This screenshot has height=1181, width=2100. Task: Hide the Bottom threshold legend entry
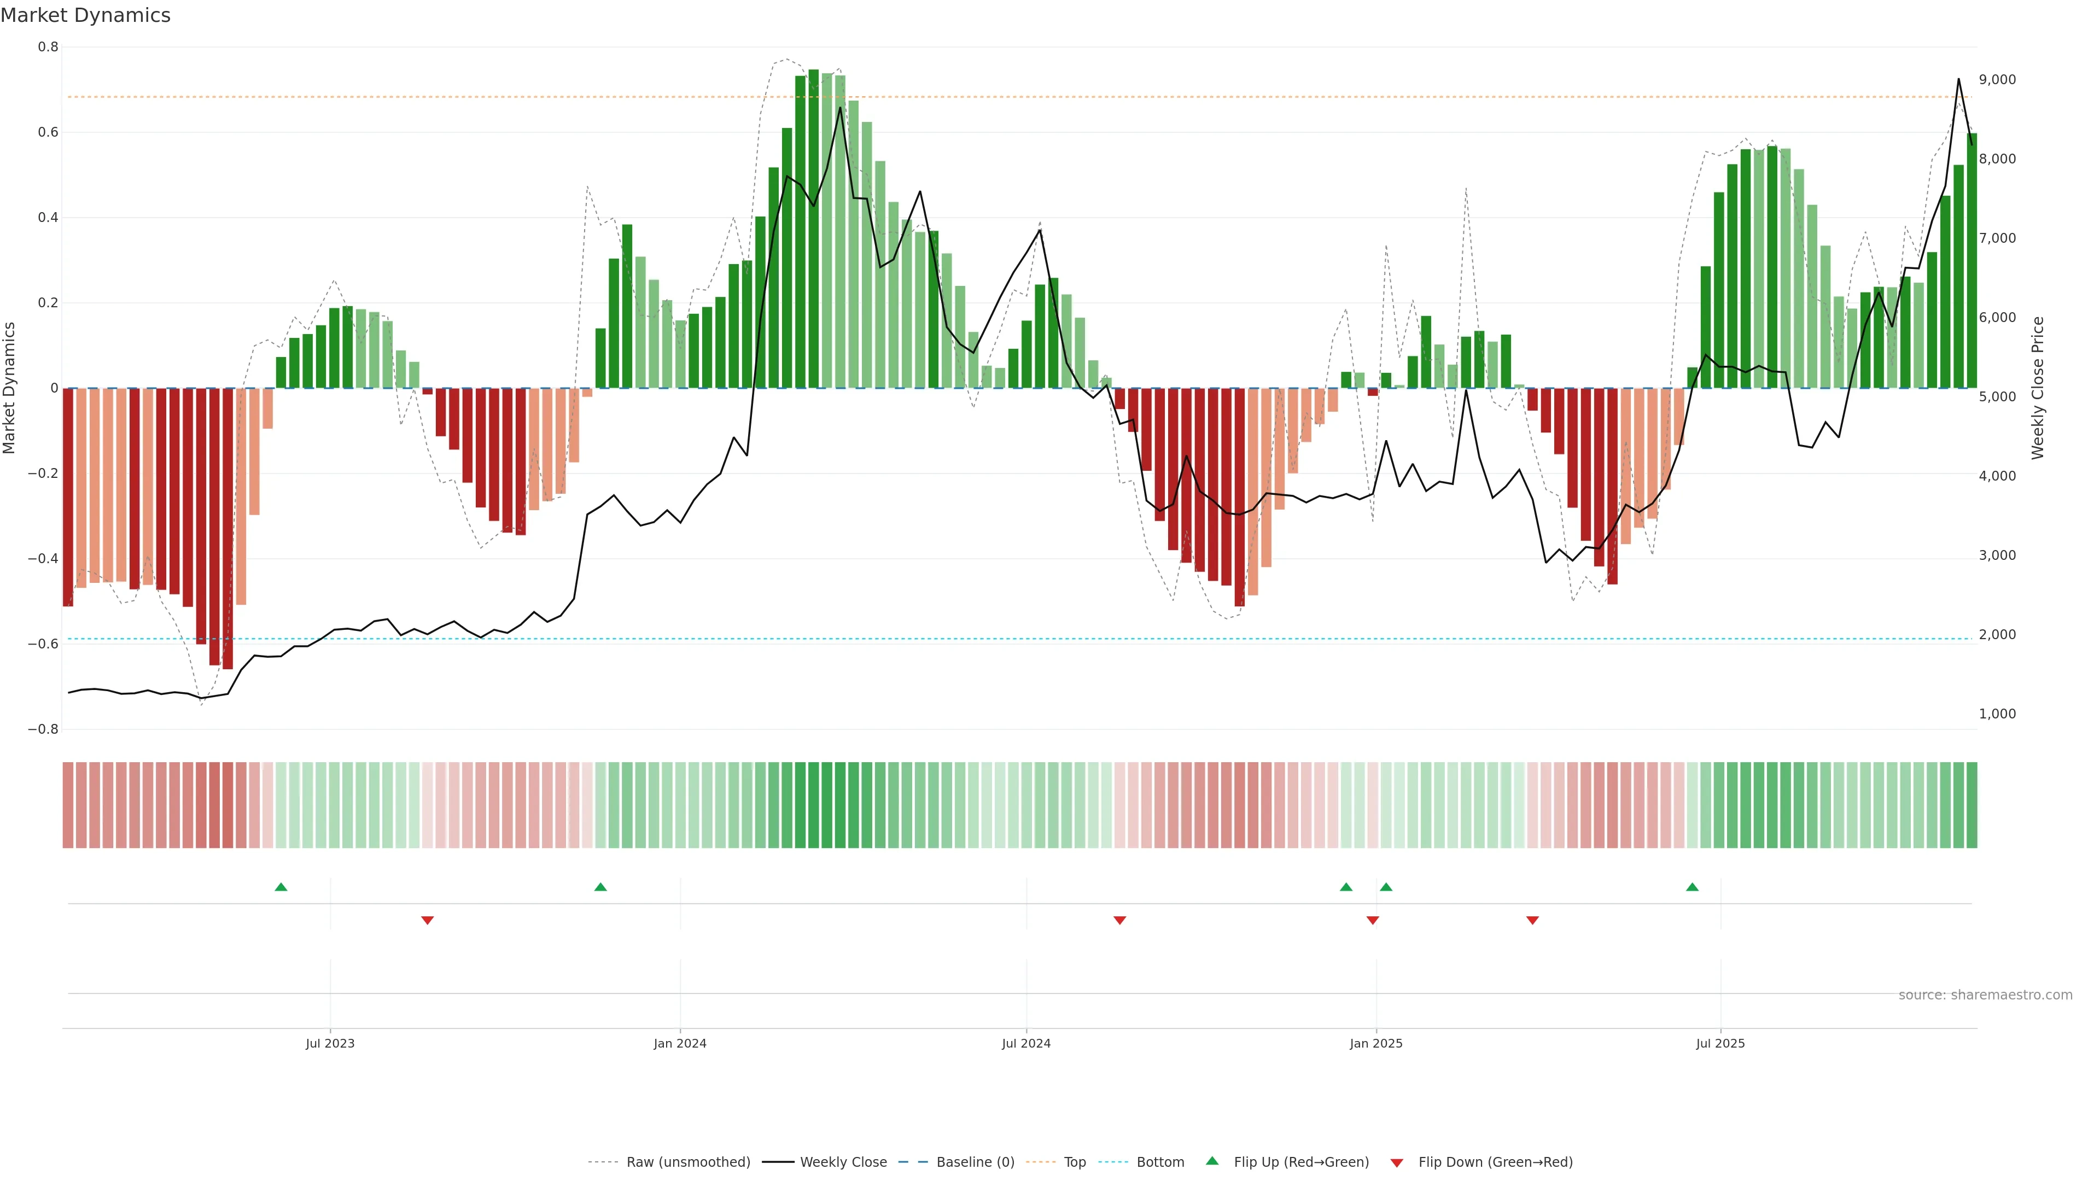pos(1160,1162)
